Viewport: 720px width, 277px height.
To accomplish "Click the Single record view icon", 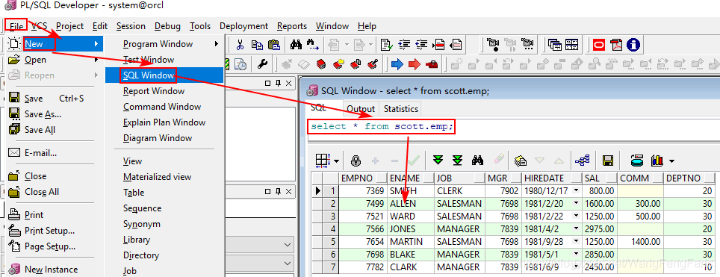I will point(521,161).
